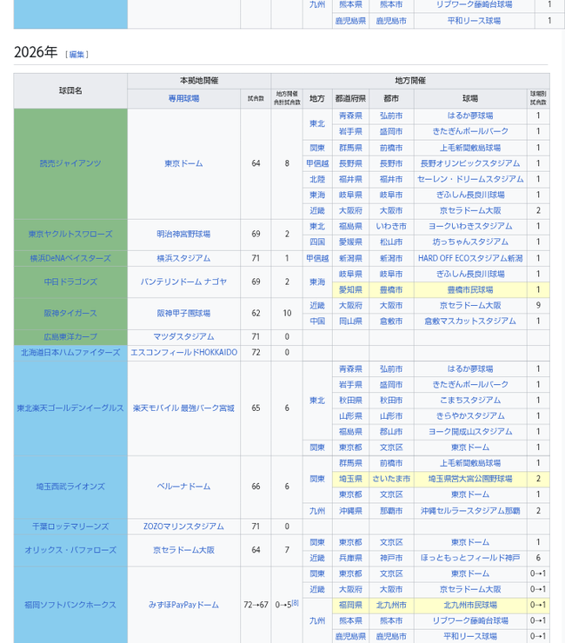Screen dimensions: 565x643
Task: Select the highlighted 豊橋市民球場 link
Action: tap(470, 290)
